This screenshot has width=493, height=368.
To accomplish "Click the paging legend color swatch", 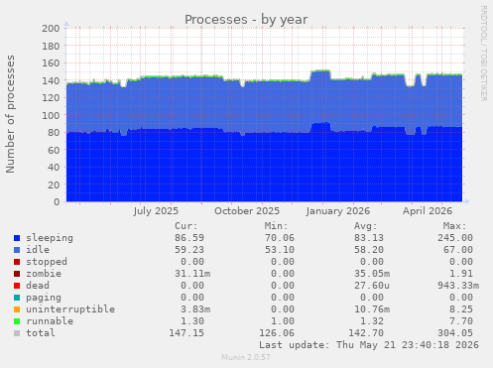I will point(17,298).
